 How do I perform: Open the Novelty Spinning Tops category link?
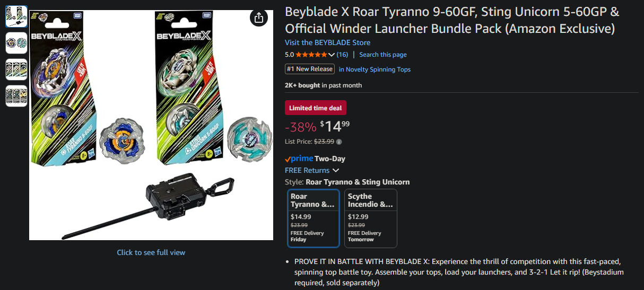[375, 69]
